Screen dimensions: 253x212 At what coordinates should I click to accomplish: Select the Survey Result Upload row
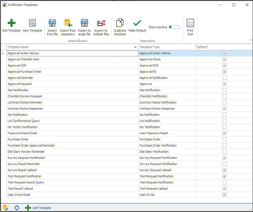[22, 170]
